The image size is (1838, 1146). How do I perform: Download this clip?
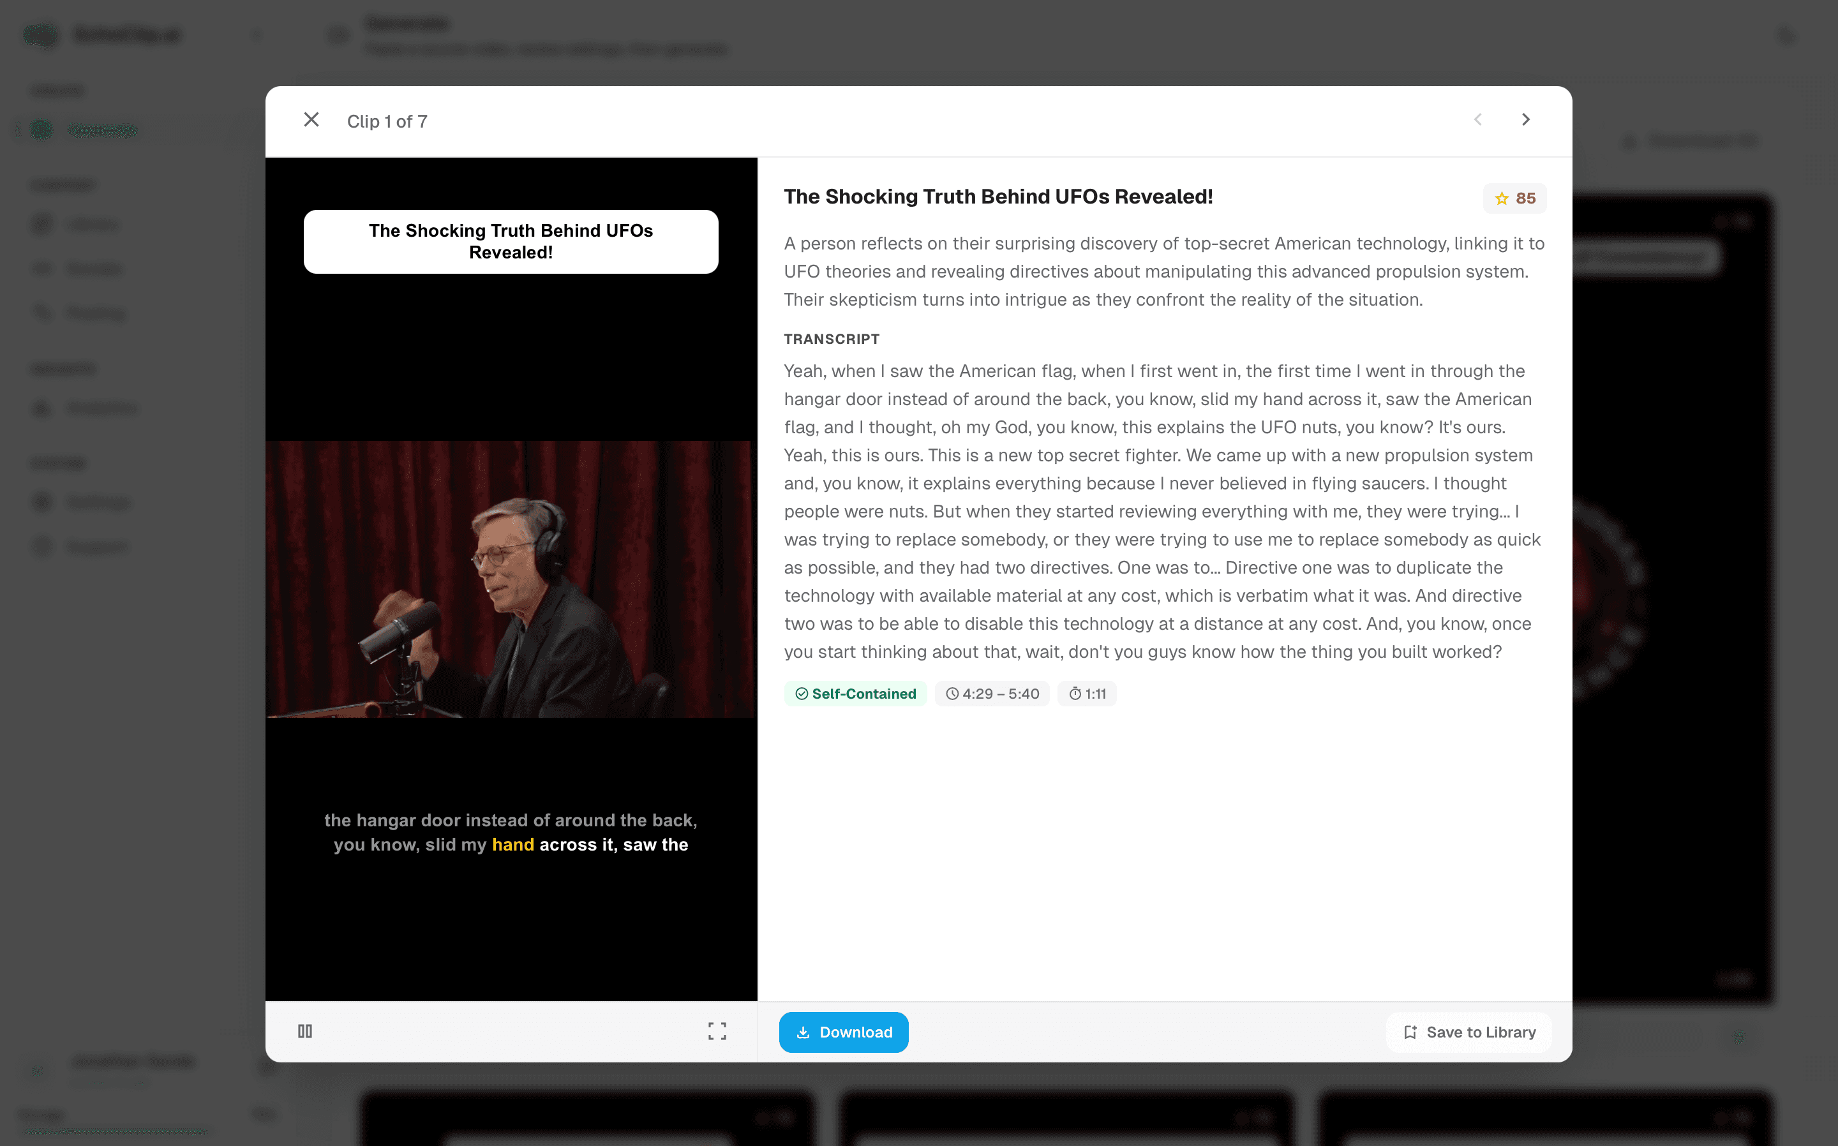point(844,1032)
